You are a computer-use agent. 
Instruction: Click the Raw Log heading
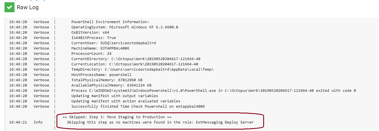tap(28, 8)
